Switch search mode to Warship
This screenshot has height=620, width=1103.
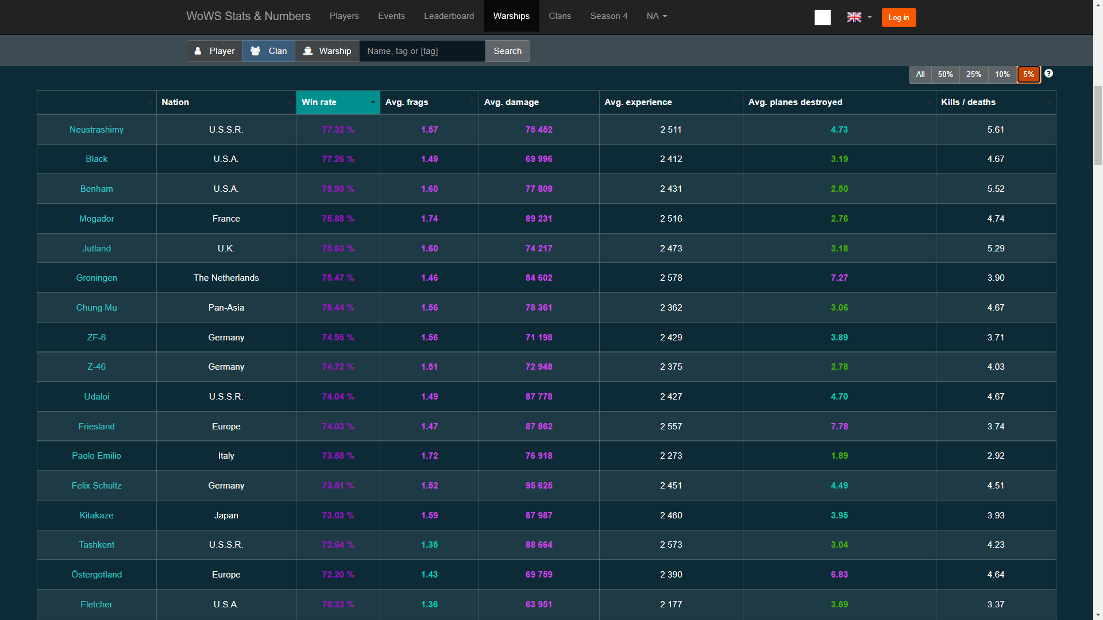327,51
